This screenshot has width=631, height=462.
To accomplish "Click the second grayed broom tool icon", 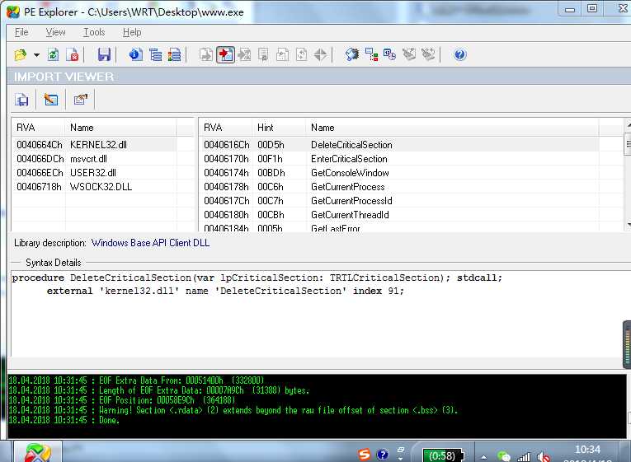I will tap(428, 54).
